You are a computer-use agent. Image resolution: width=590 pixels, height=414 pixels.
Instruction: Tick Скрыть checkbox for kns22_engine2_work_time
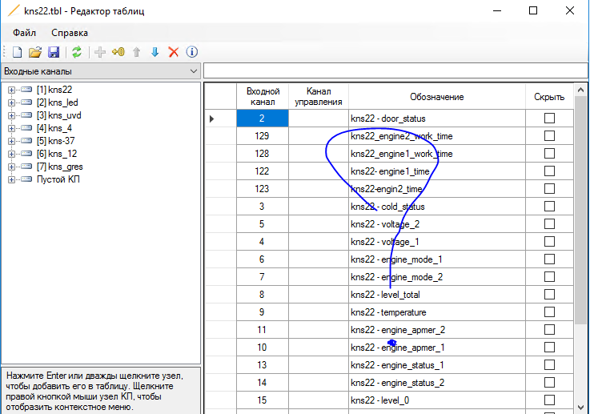(x=549, y=136)
